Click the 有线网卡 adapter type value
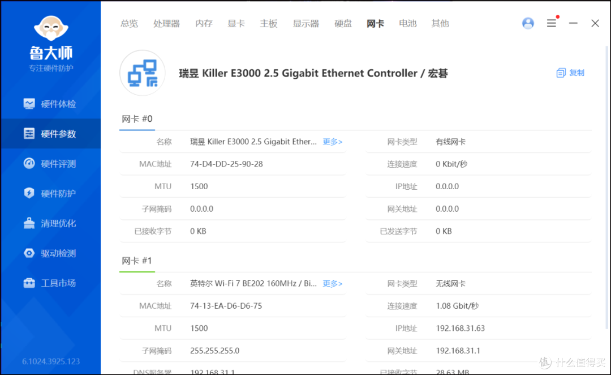 (450, 142)
